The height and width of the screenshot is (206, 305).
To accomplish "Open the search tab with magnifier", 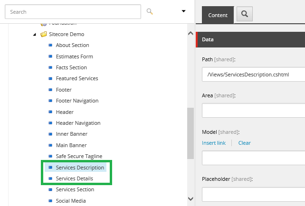I will [x=245, y=15].
